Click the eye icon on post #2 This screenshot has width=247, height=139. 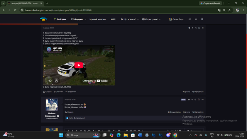(x=189, y=100)
